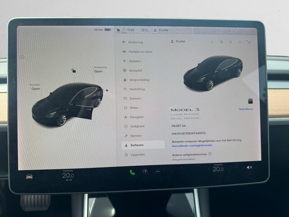Open the three-dots app launcher
289x217 pixels.
click(158, 172)
